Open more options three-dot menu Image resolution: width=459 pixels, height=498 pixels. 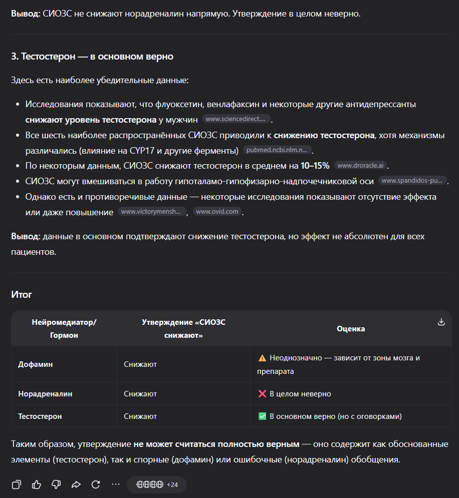(116, 484)
